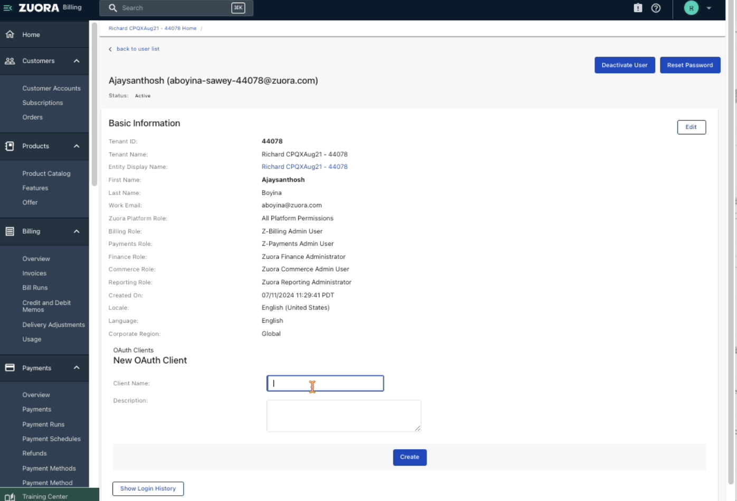Open Refunds page
The image size is (737, 501).
(34, 454)
